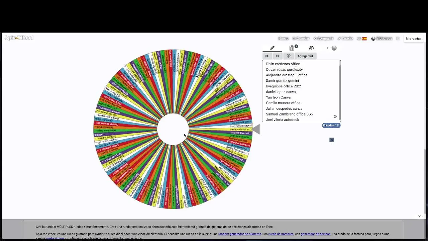Click the 'Camilo munera office' entry

[283, 103]
